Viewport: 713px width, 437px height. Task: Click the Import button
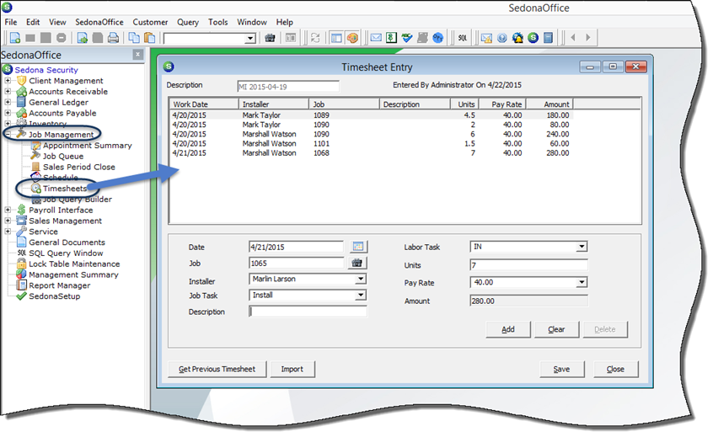292,369
